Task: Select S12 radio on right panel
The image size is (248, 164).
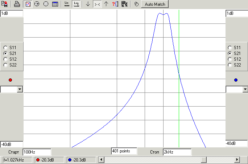Action: (230, 59)
